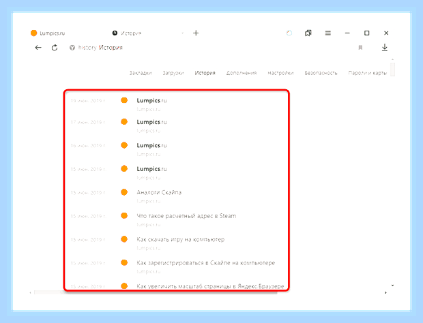This screenshot has height=323, width=423.
Task: Minimize the browser window
Action: click(x=347, y=33)
